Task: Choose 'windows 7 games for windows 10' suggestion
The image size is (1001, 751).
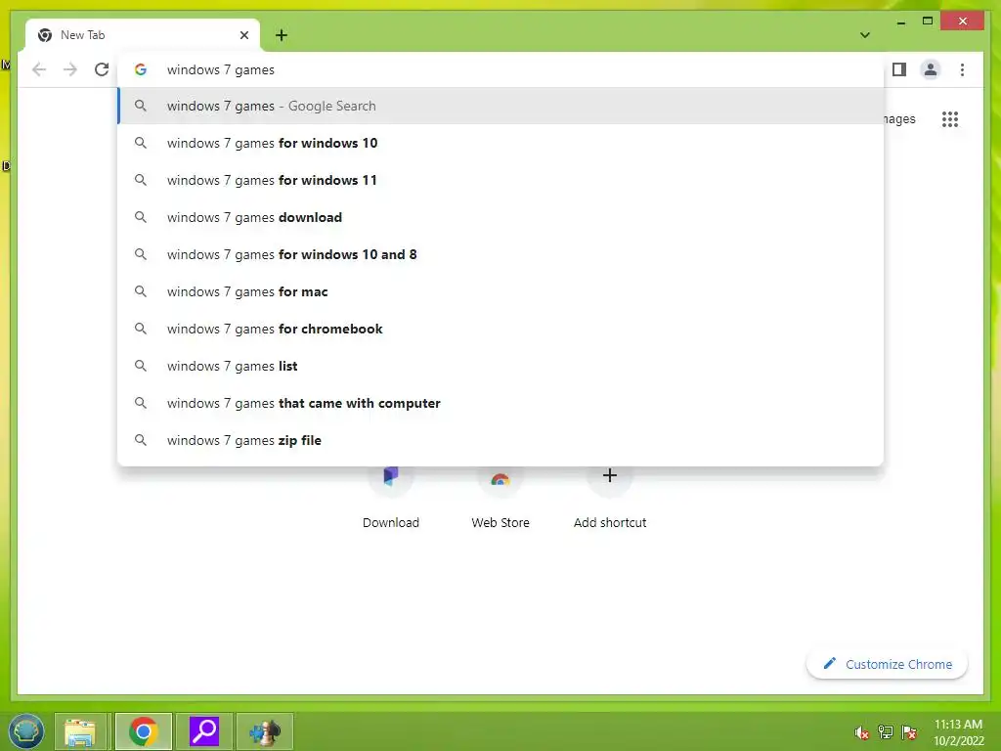Action: click(x=501, y=143)
